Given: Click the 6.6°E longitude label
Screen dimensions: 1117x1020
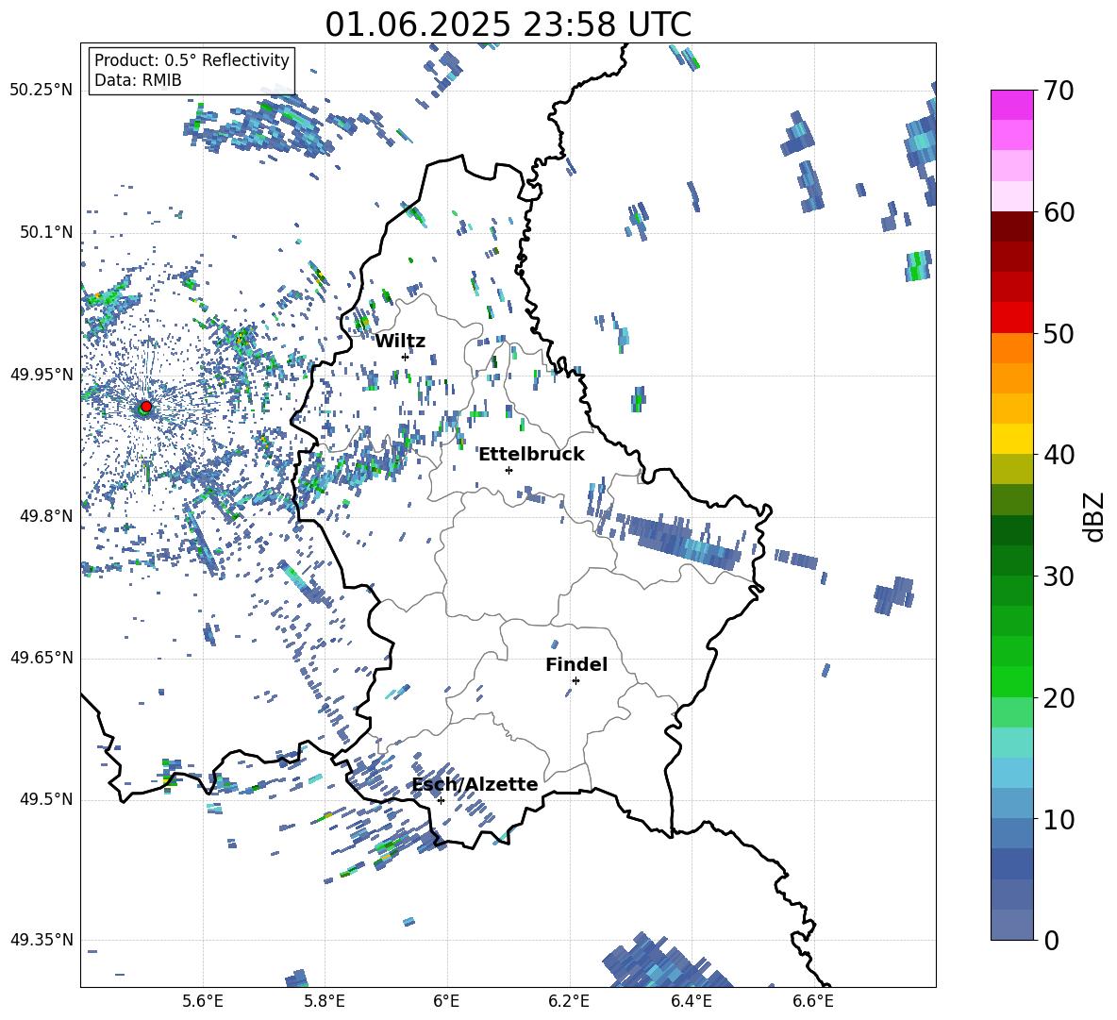Looking at the screenshot, I should [813, 1001].
